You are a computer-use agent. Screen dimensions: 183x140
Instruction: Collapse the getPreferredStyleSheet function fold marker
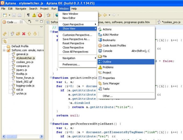51,123
